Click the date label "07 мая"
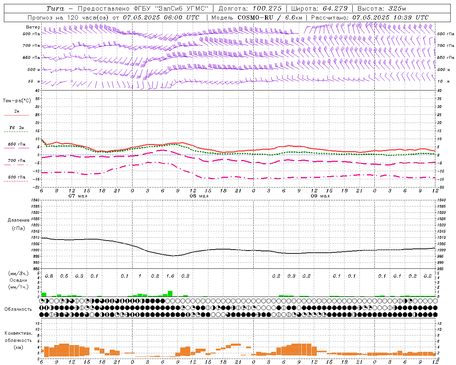456x365 pixels. (x=78, y=196)
